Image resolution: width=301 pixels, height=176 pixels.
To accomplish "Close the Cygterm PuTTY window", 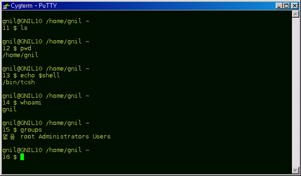I will click(x=294, y=6).
